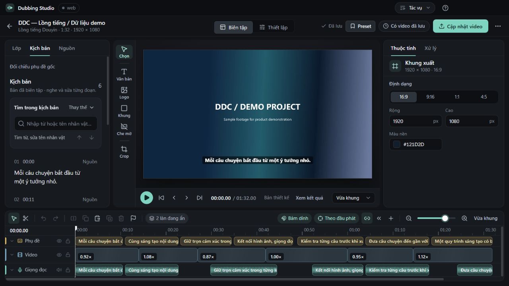
Task: Open the three-dot more options menu
Action: 498,26
